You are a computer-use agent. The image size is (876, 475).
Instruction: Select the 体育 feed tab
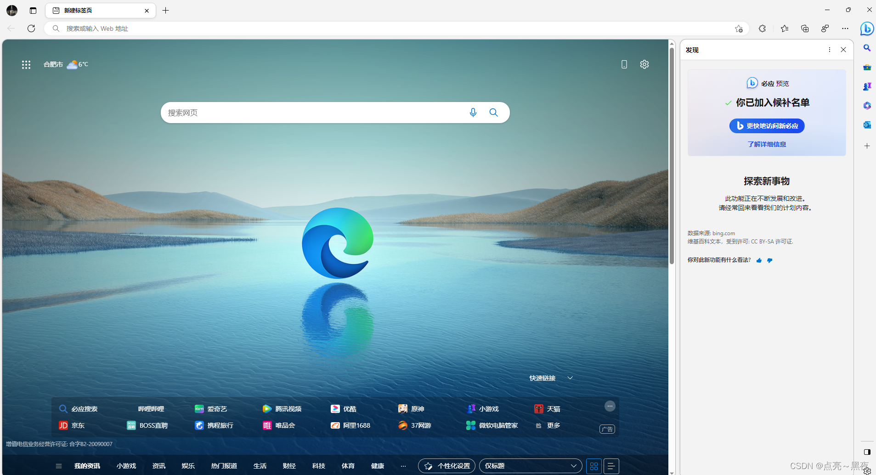348,466
